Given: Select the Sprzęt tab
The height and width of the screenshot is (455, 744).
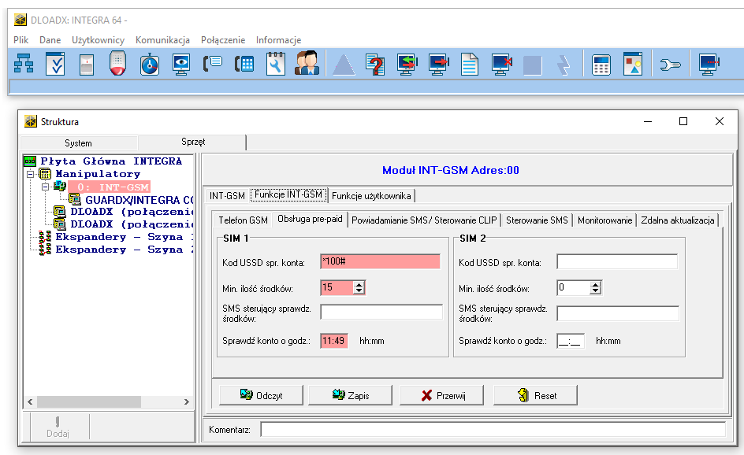Looking at the screenshot, I should 192,142.
